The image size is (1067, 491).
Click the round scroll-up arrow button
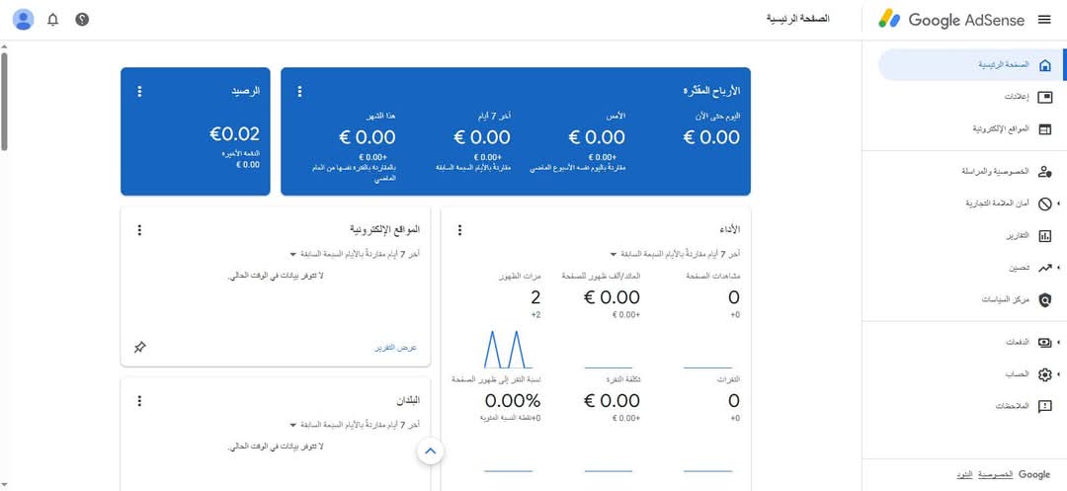click(430, 451)
